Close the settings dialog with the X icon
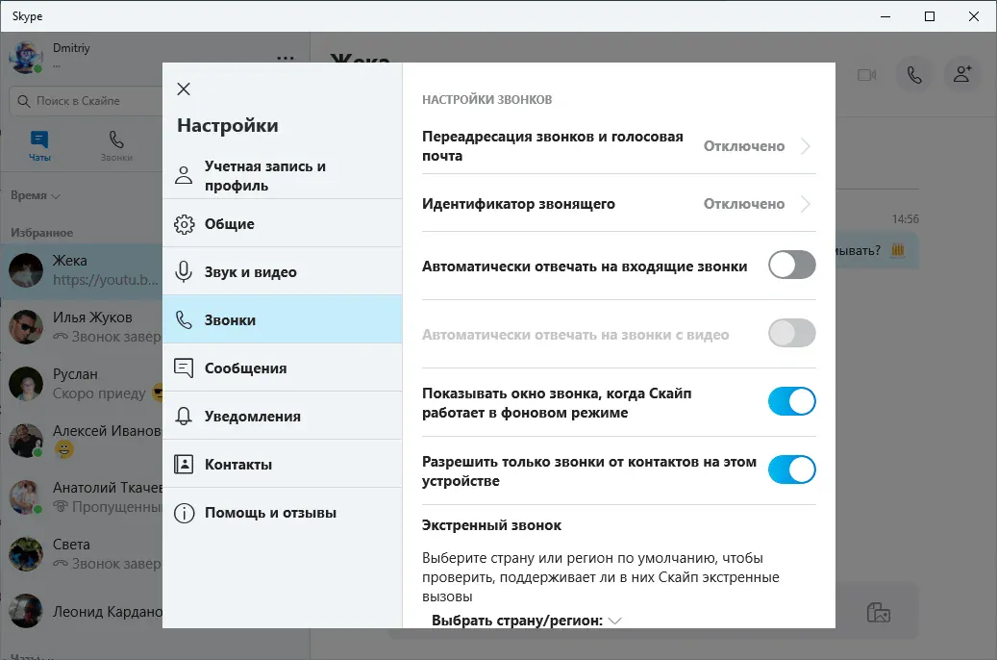The height and width of the screenshot is (660, 997). pyautogui.click(x=184, y=89)
